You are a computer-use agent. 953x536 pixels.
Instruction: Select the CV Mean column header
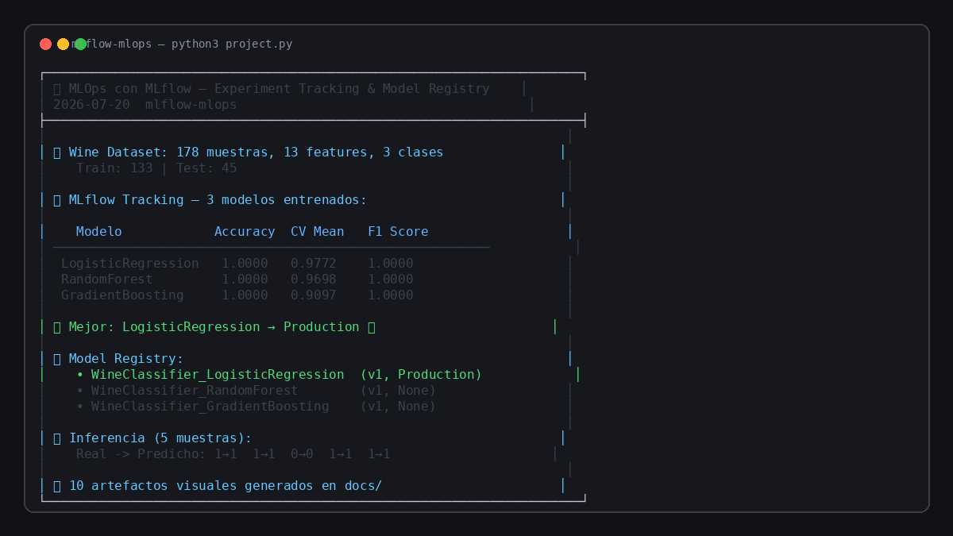(x=318, y=232)
